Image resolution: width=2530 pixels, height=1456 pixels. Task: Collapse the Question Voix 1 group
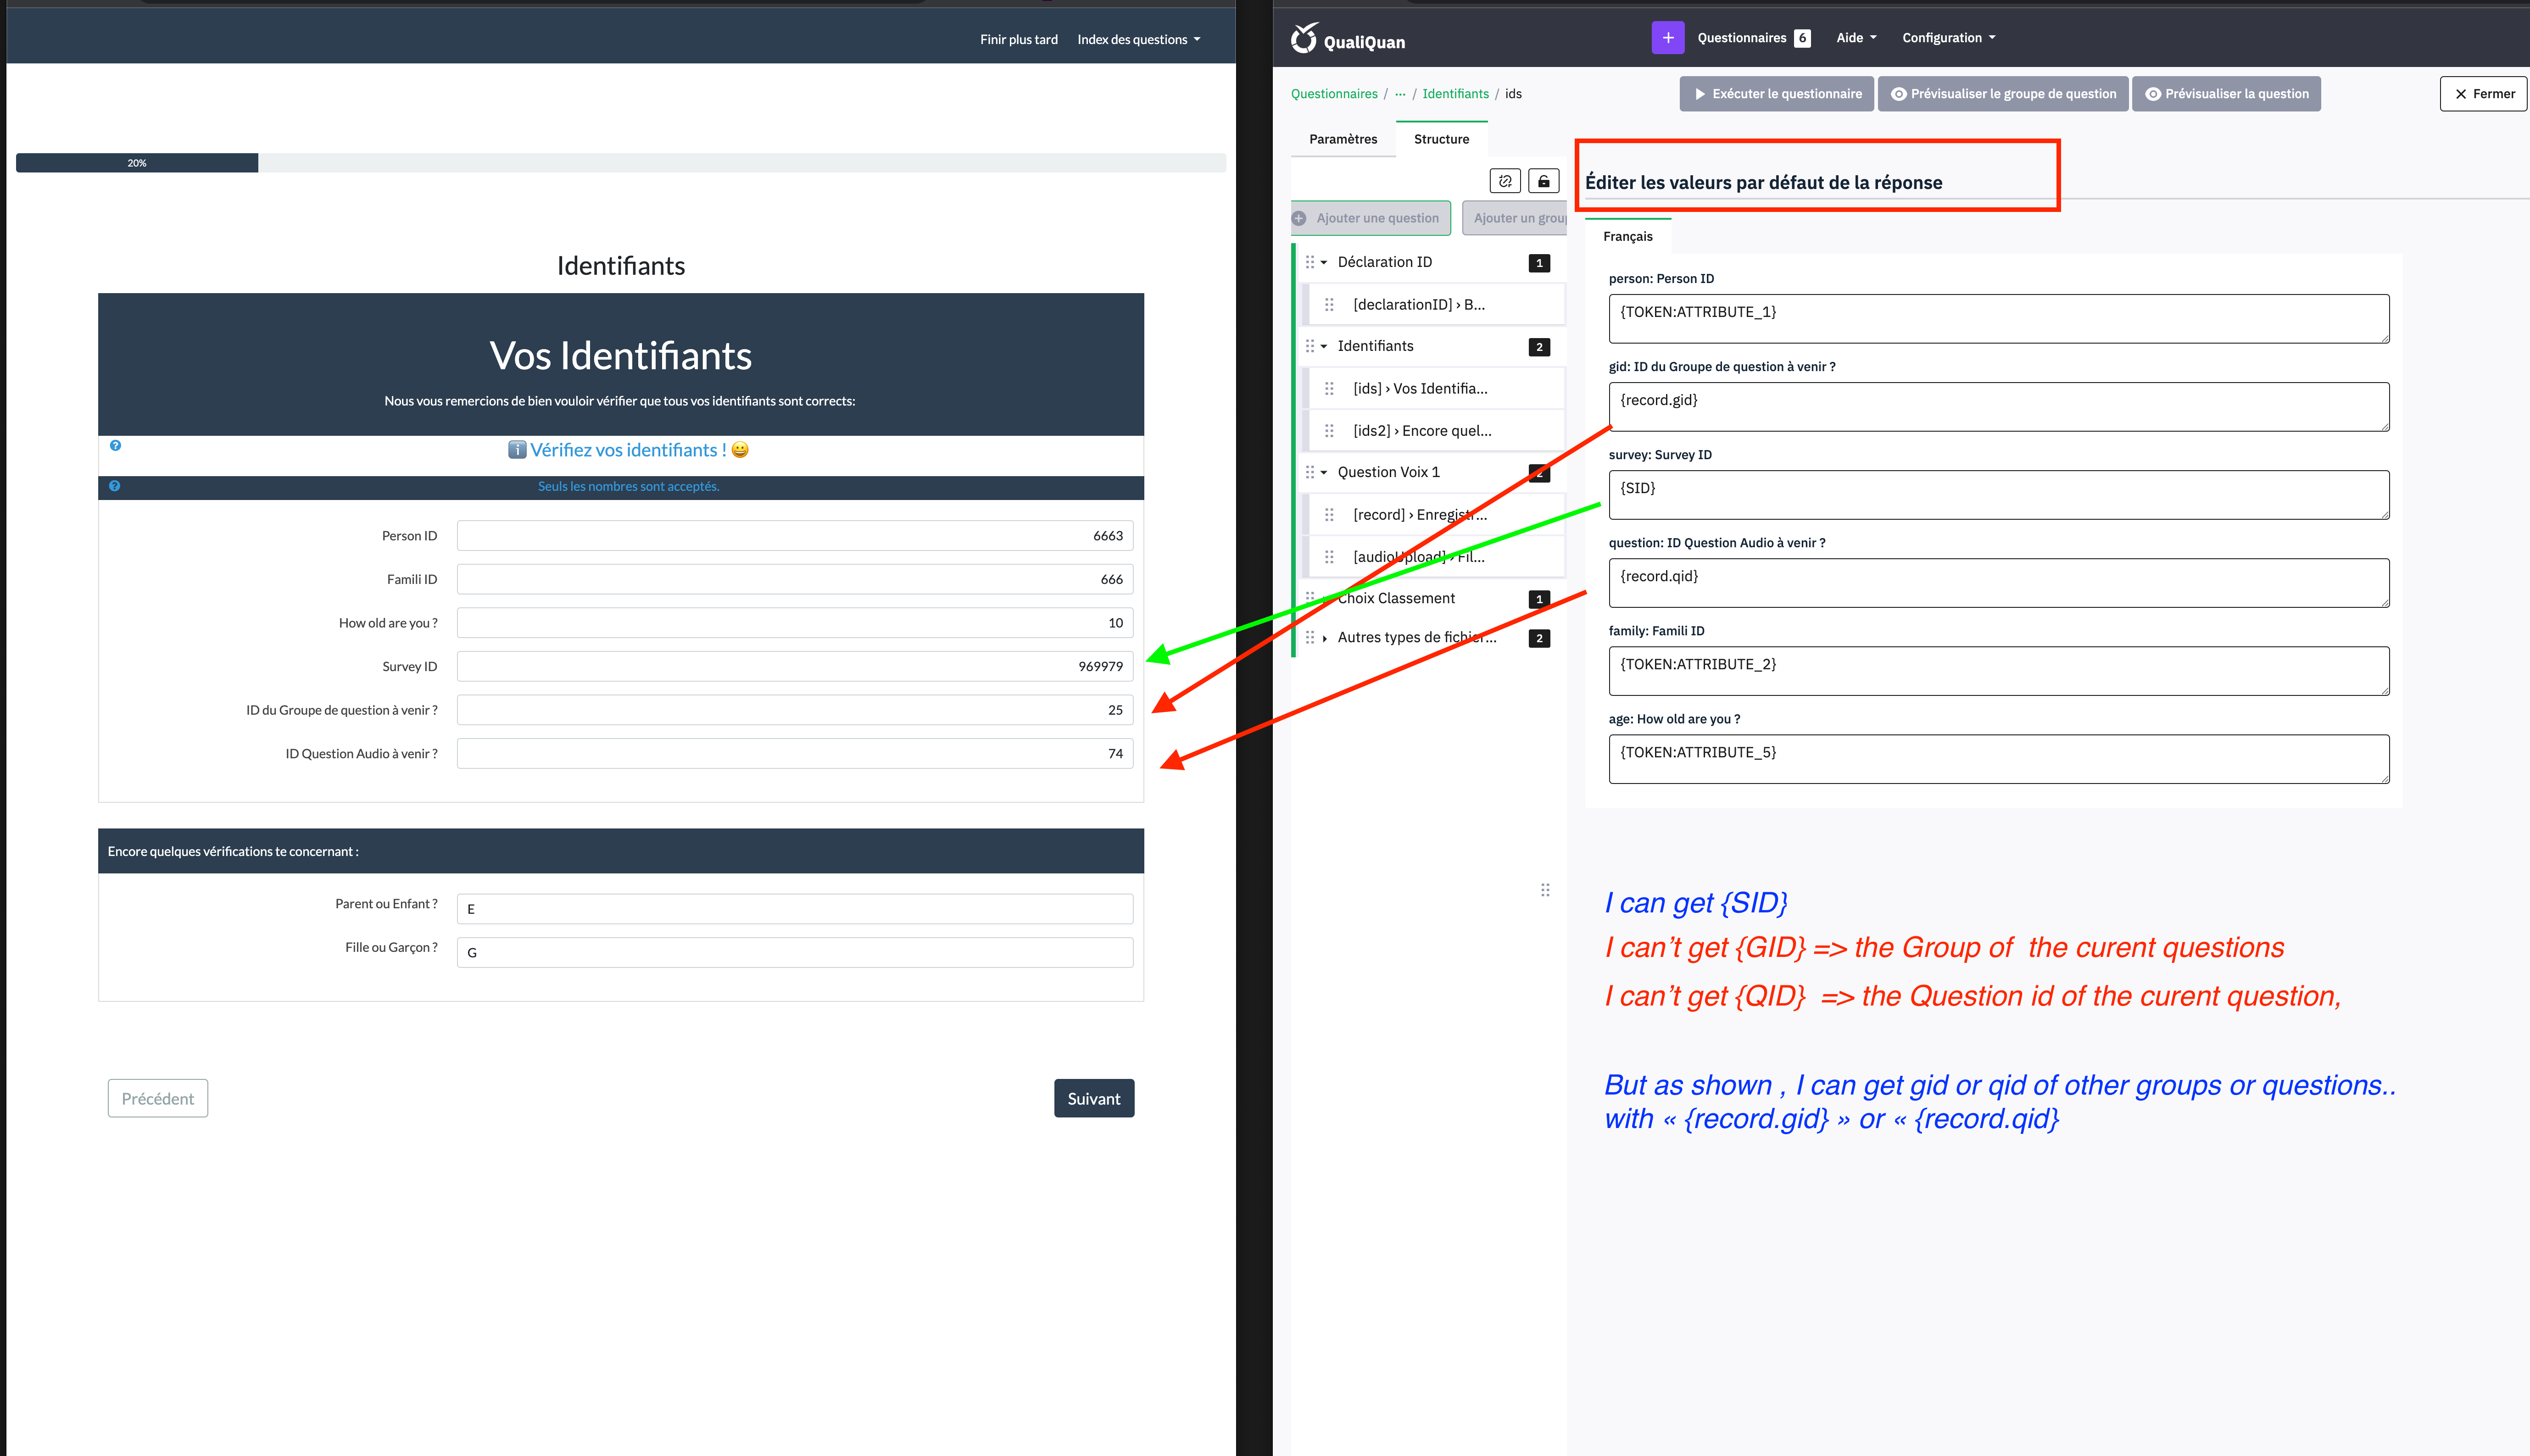pos(1324,473)
